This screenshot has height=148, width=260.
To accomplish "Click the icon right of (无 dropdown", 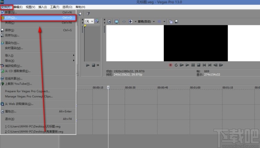I will click(x=97, y=21).
